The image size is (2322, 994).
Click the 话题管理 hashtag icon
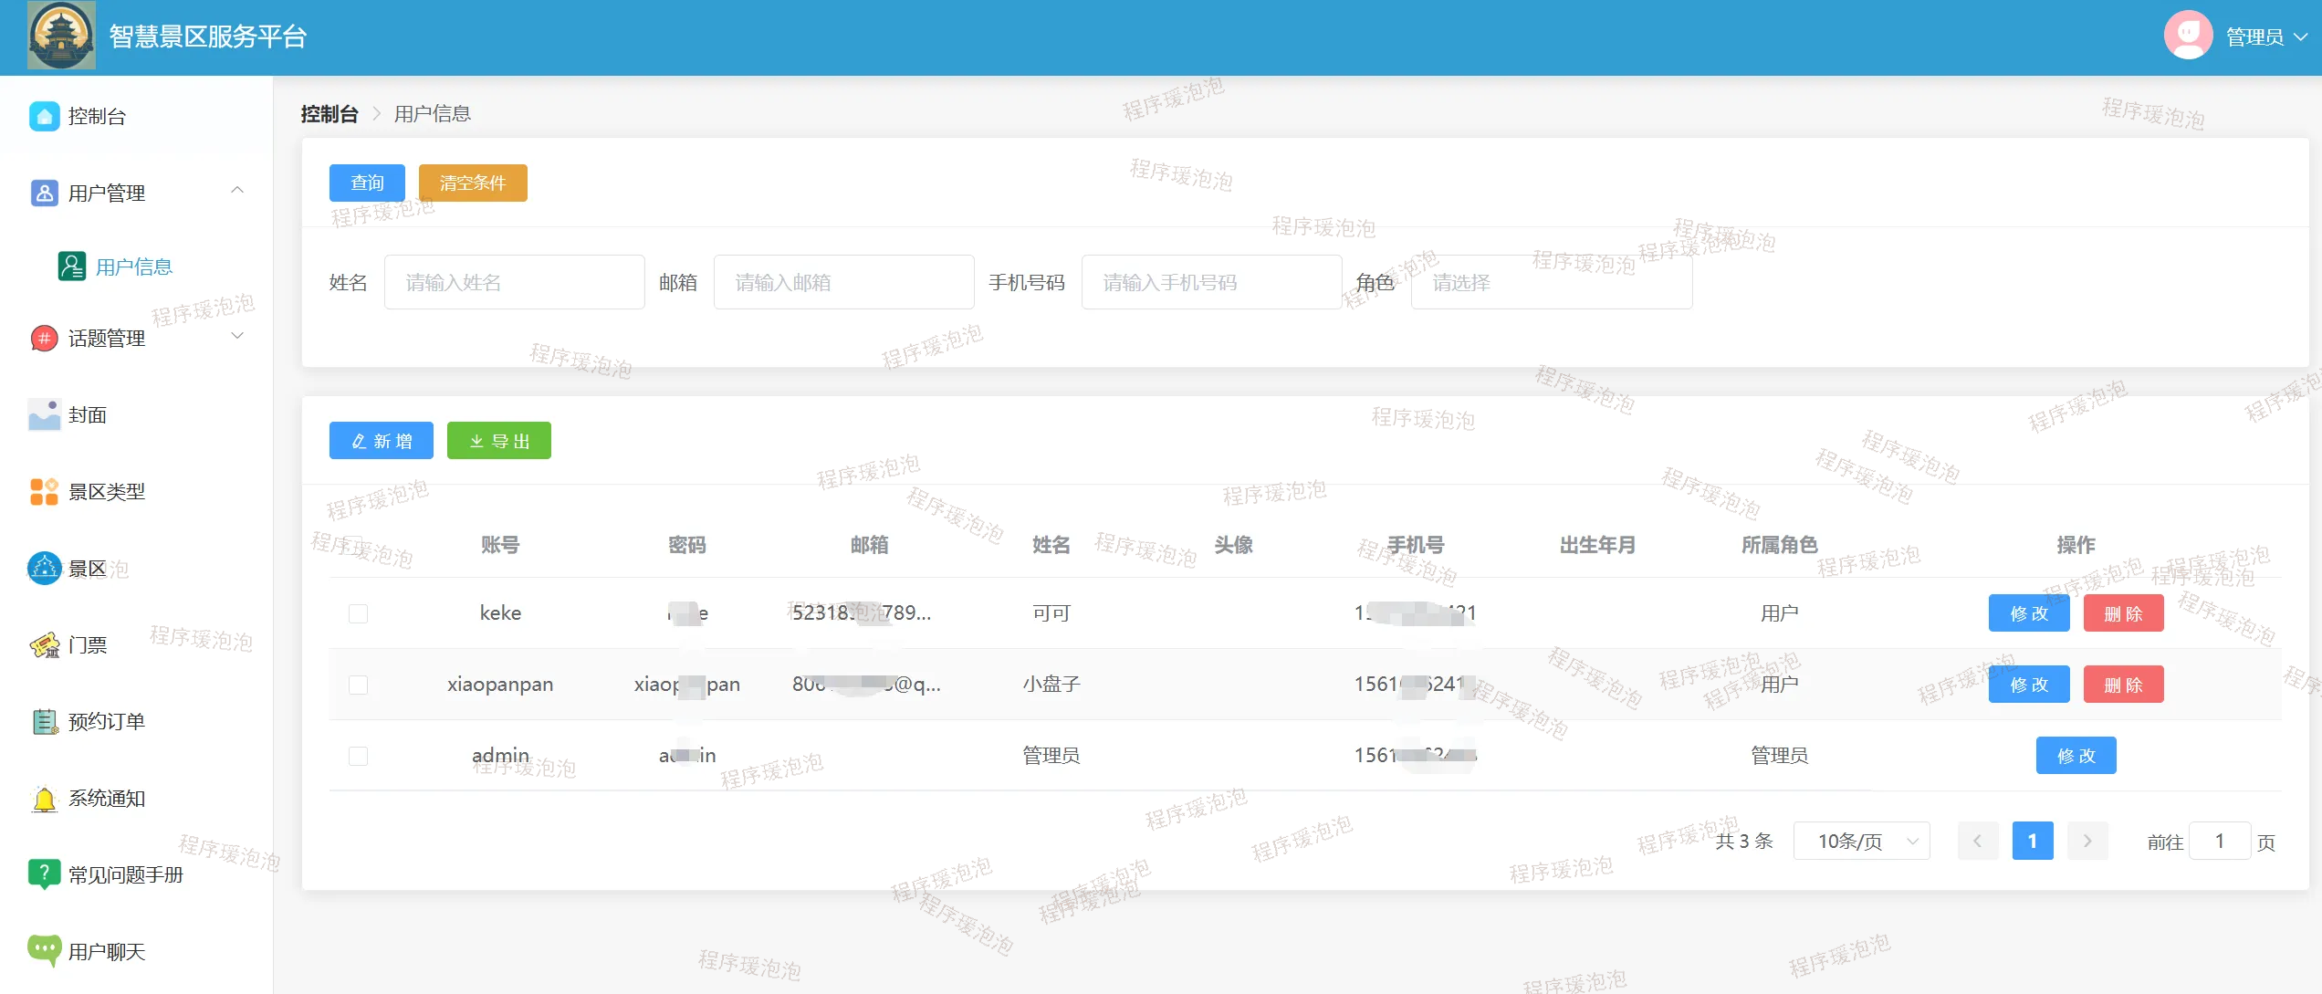click(x=44, y=339)
